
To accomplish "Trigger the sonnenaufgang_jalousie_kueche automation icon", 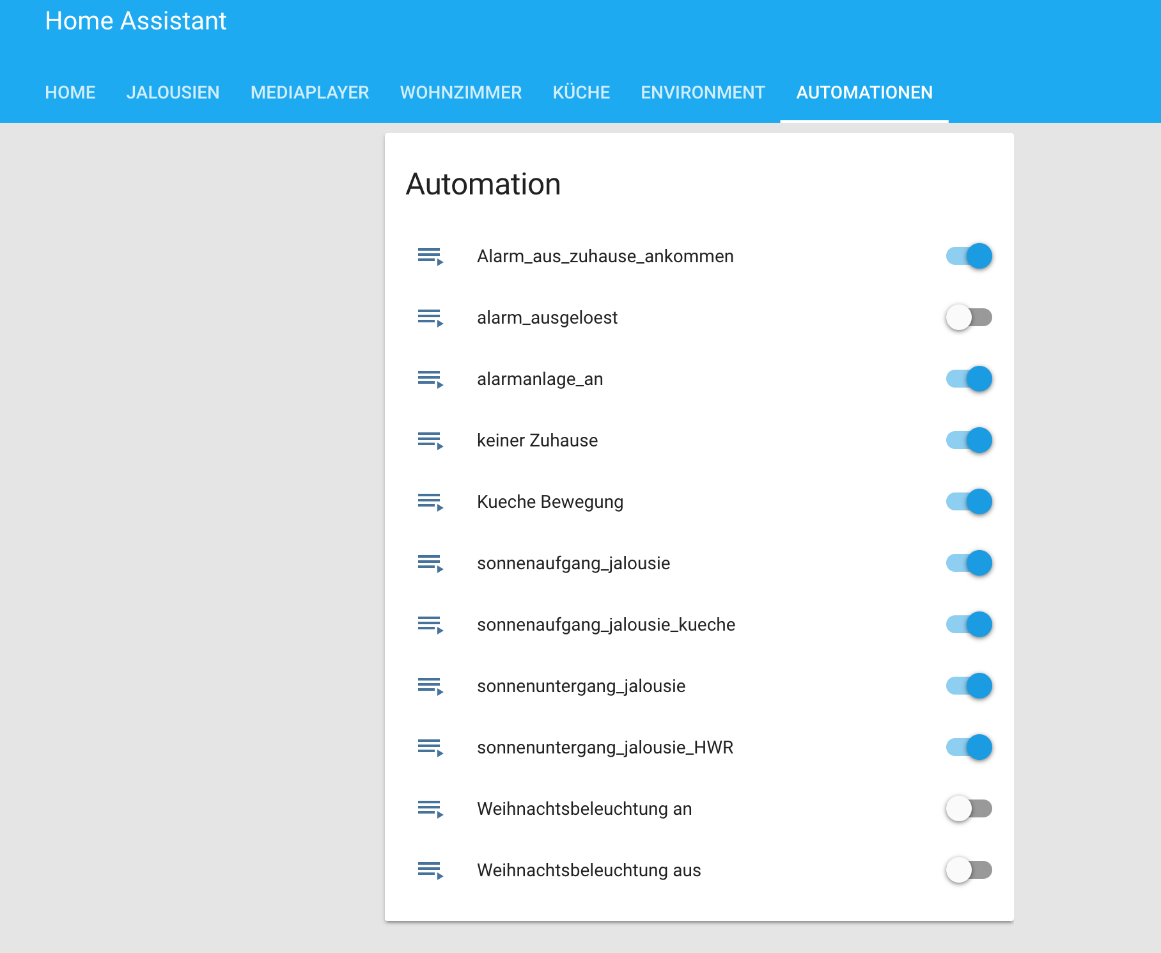I will [x=430, y=624].
